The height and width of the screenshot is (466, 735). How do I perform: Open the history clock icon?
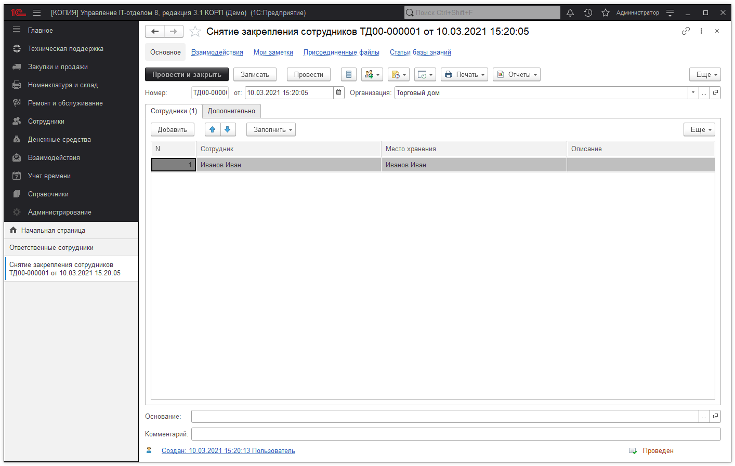click(x=588, y=13)
